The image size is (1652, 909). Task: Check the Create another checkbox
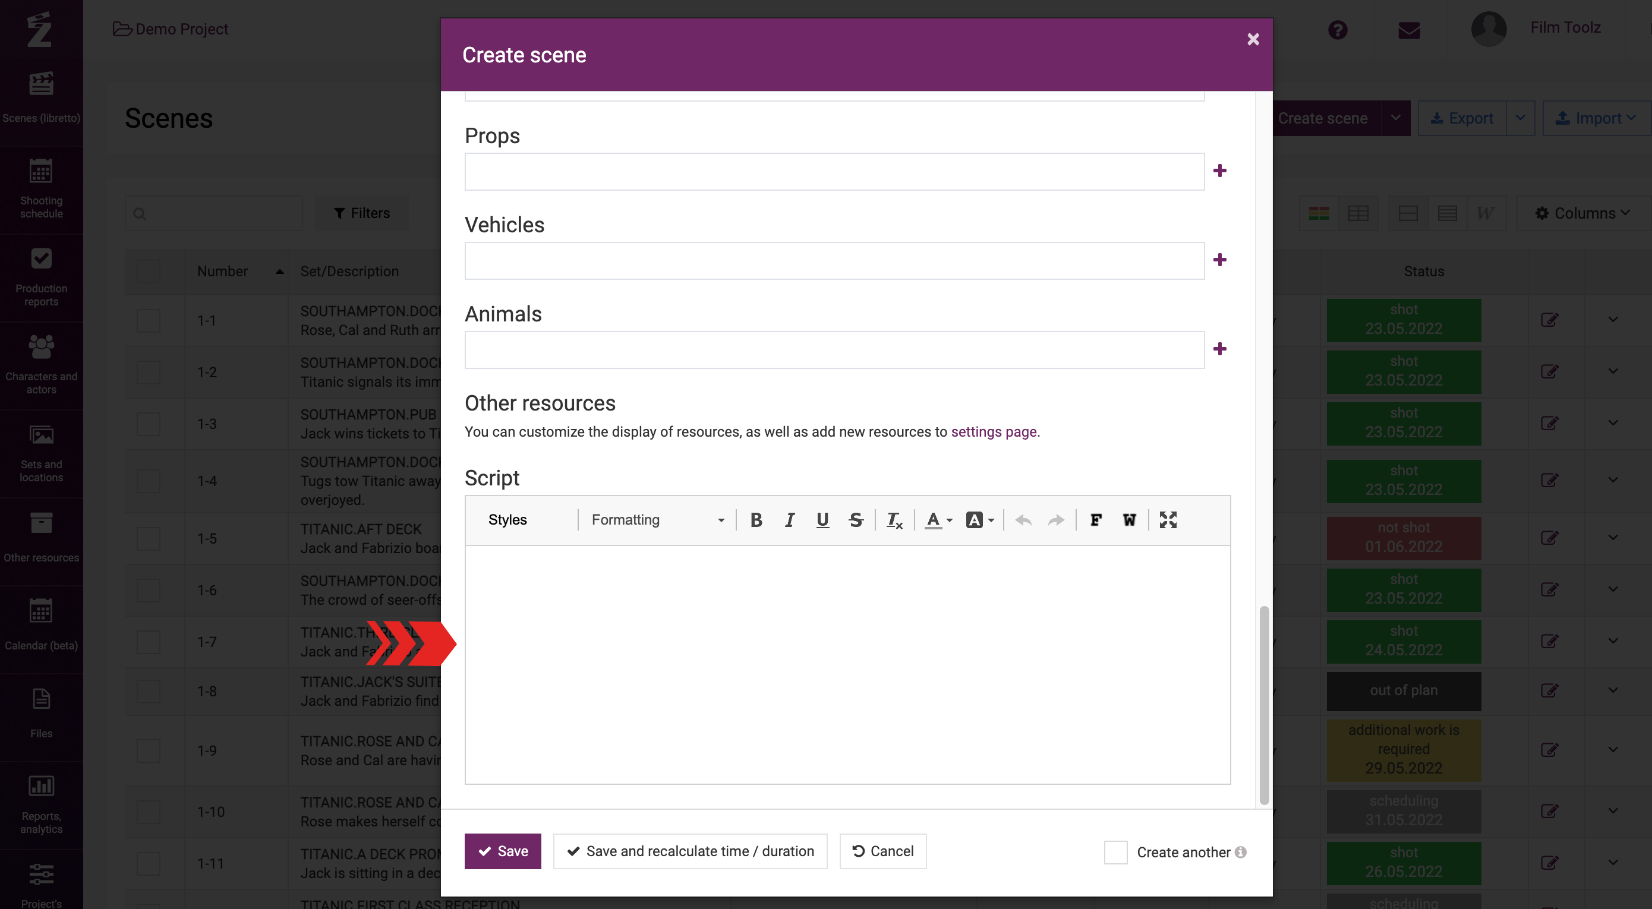(1115, 852)
